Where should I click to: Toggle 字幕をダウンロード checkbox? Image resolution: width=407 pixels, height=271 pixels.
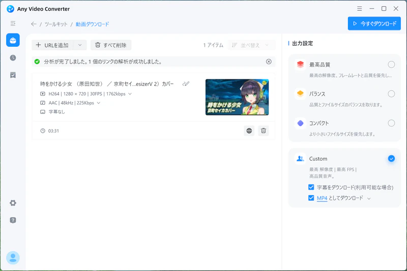pyautogui.click(x=311, y=187)
